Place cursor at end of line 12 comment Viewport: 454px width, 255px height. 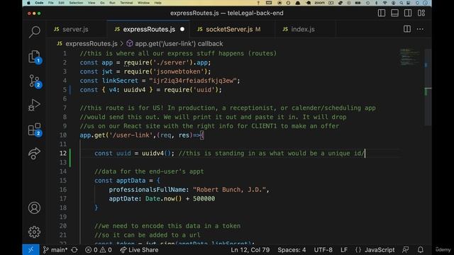pyautogui.click(x=365, y=153)
